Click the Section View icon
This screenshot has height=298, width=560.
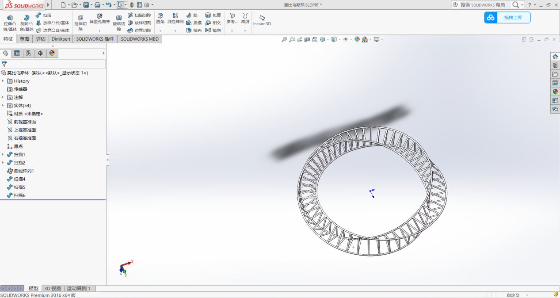click(307, 39)
